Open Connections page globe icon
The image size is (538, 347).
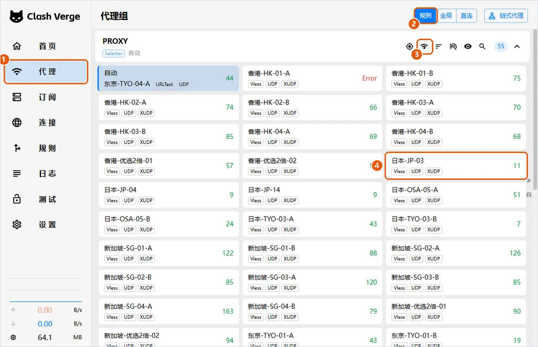click(17, 123)
